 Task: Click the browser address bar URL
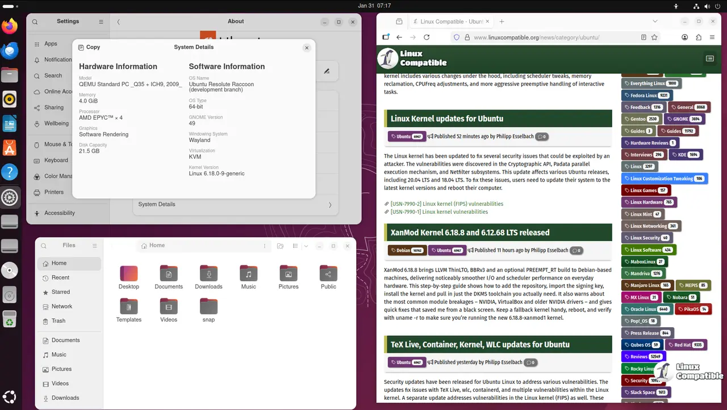(x=537, y=37)
